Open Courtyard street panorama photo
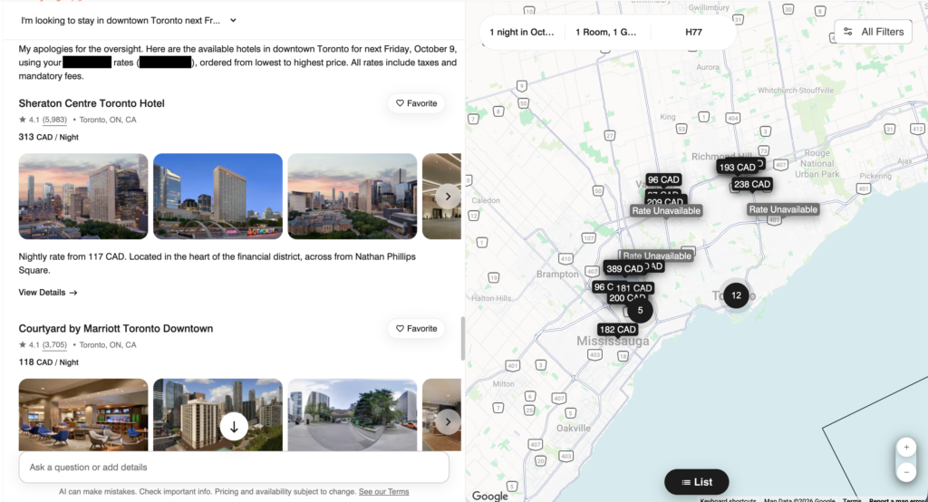This screenshot has width=928, height=502. [353, 415]
